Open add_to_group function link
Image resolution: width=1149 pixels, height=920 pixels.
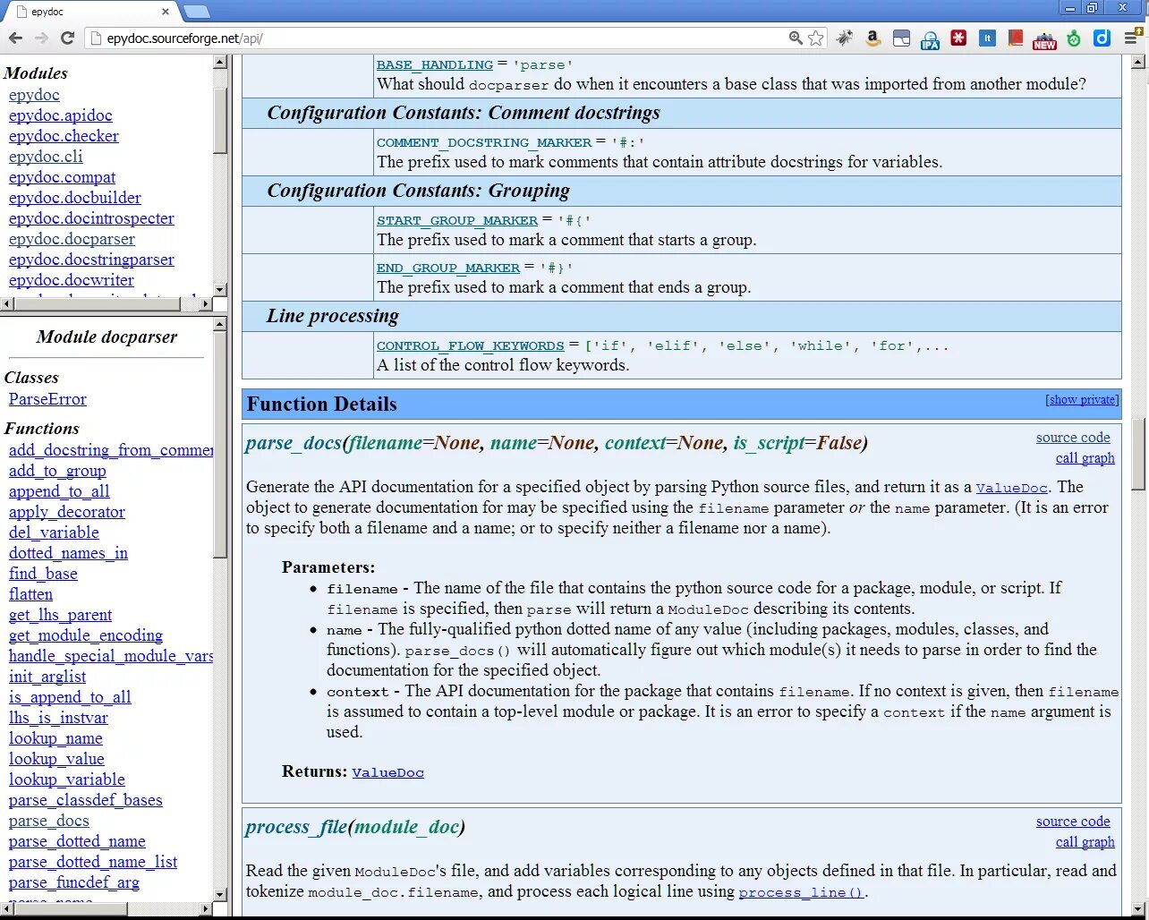point(57,471)
